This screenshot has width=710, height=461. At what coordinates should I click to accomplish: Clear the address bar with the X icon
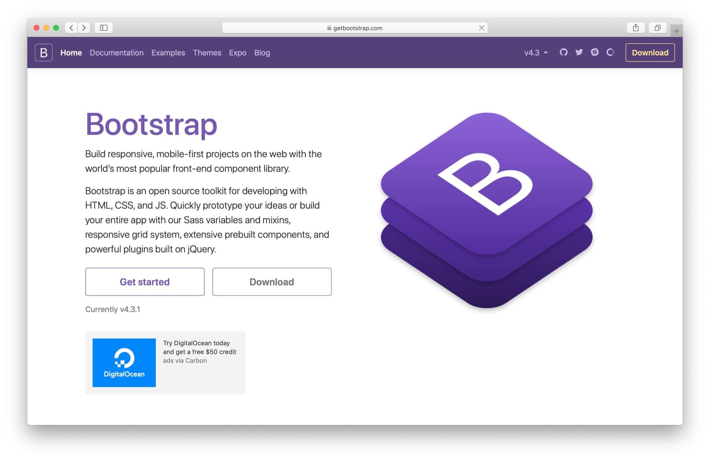point(482,28)
